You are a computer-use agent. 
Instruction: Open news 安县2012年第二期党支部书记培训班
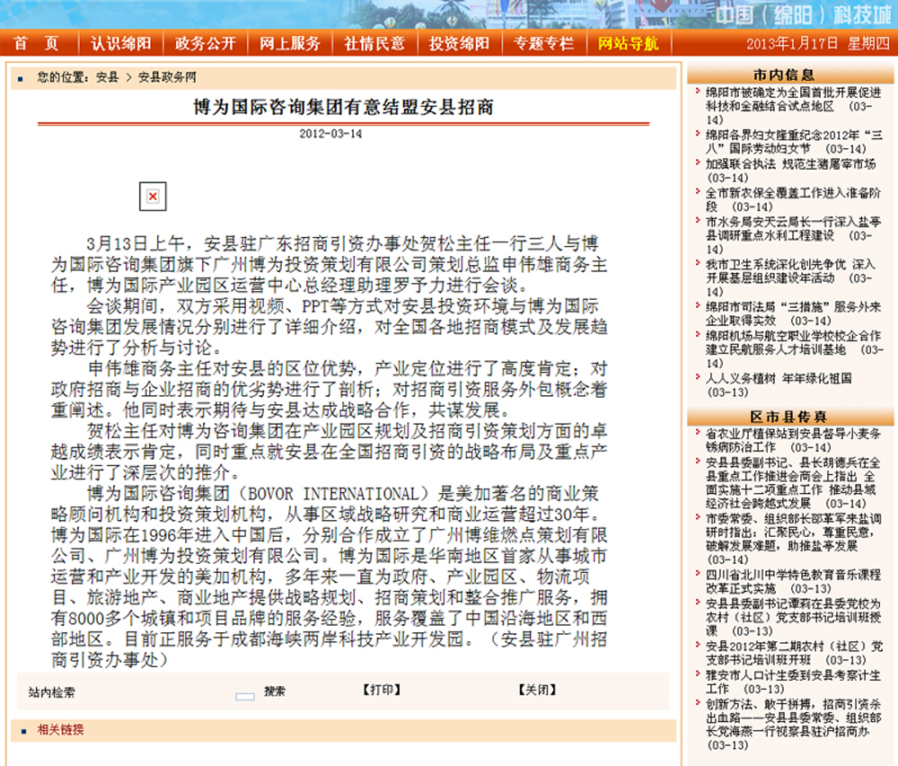point(794,653)
